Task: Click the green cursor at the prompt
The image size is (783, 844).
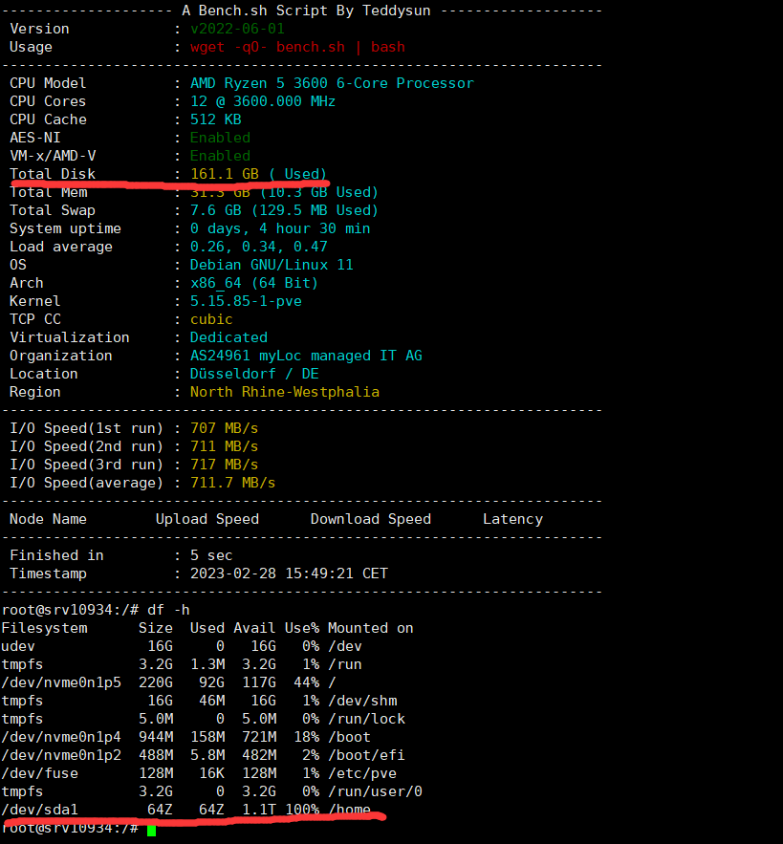Action: (x=151, y=829)
